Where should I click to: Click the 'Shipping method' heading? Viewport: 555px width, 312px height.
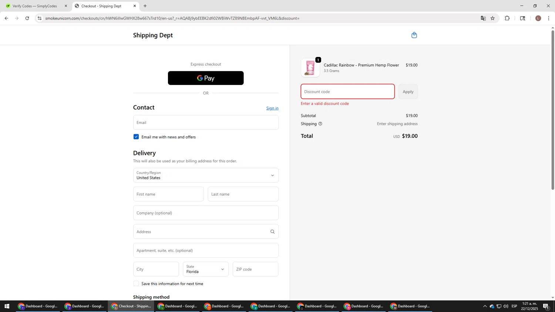coord(151,297)
